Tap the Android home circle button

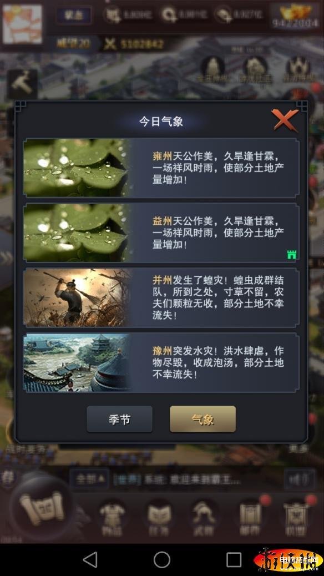[161, 560]
